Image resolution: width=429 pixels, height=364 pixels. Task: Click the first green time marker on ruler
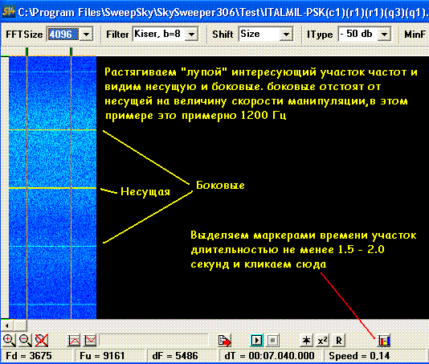tap(27, 51)
